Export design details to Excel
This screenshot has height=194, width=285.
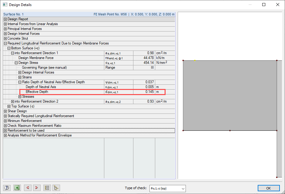click(x=17, y=188)
